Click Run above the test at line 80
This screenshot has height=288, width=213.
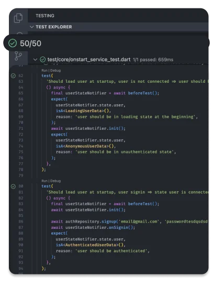44,181
